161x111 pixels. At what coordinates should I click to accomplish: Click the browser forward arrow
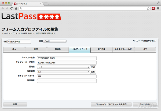pyautogui.click(x=7, y=8)
